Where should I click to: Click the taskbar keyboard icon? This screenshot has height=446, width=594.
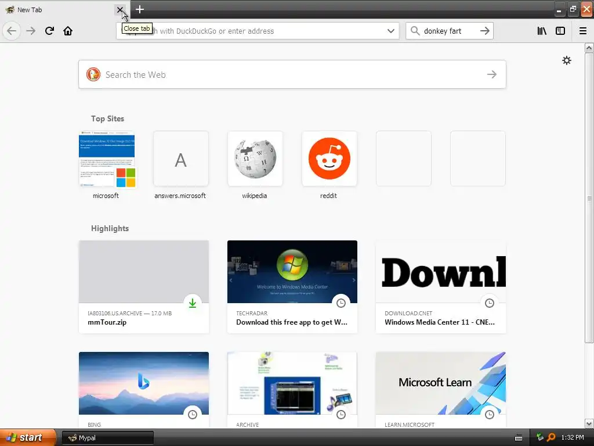[x=519, y=438]
